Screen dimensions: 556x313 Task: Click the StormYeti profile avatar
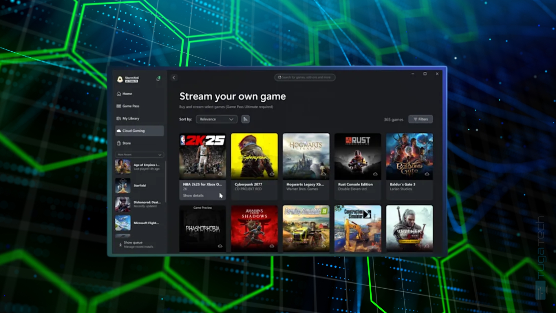click(120, 79)
